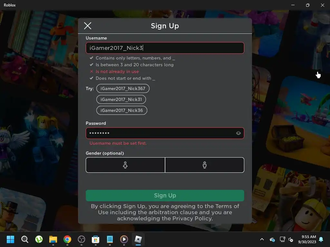Choose suggested username iGamer2017_Nick36
330x247 pixels.
tap(121, 110)
